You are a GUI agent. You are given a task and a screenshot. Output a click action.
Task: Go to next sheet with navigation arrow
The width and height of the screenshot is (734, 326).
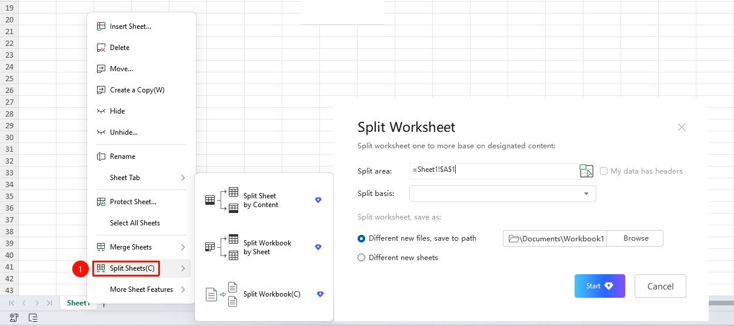click(x=37, y=303)
